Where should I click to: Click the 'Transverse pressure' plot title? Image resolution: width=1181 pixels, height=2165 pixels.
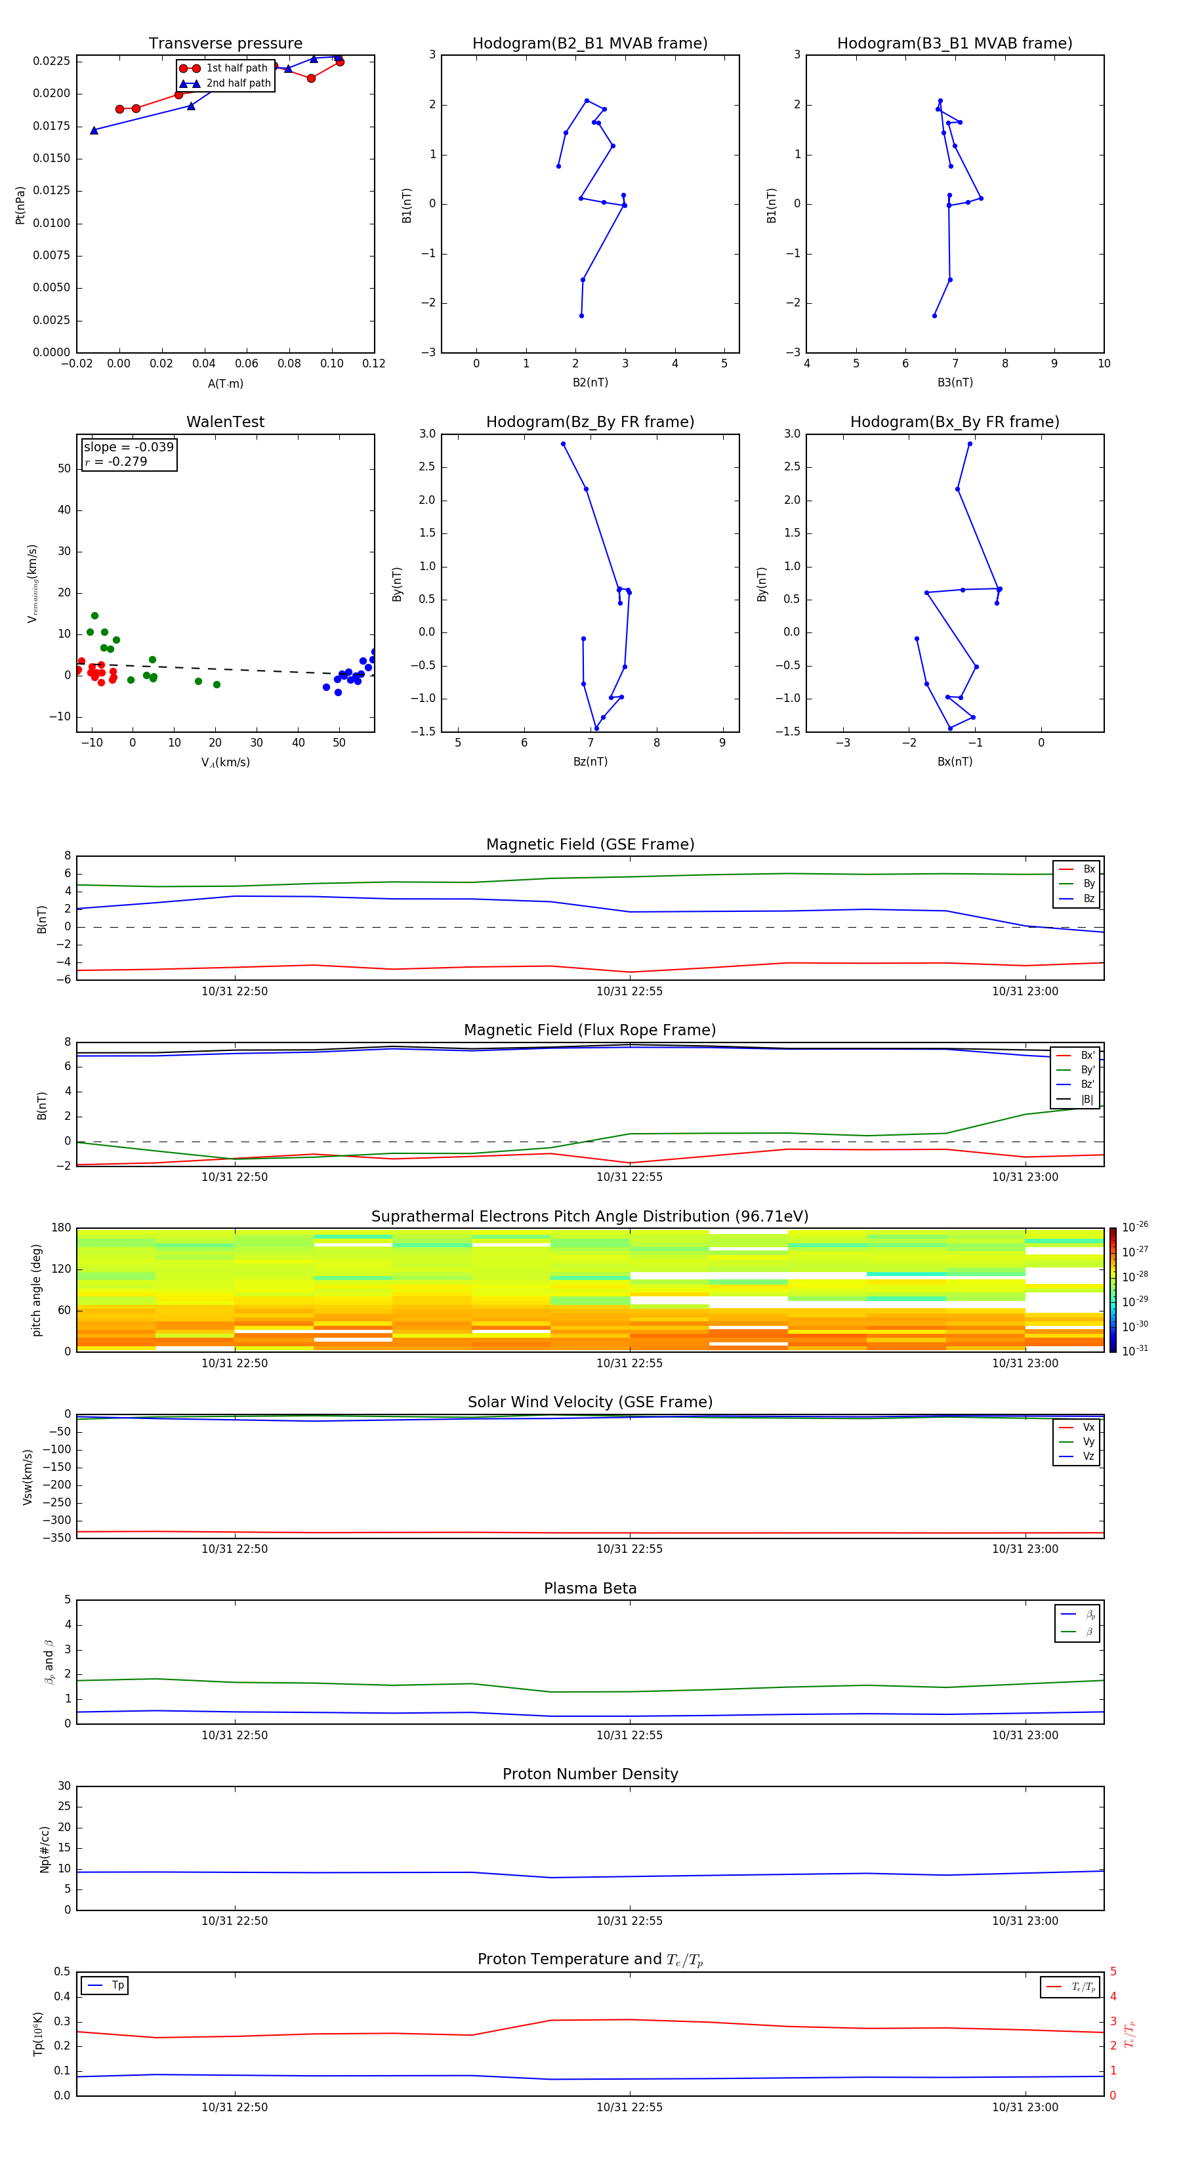[225, 44]
